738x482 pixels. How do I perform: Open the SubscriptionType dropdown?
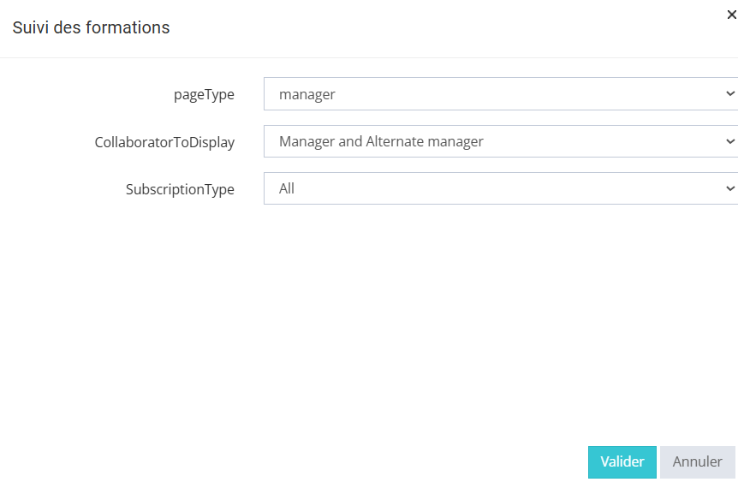[x=497, y=188]
